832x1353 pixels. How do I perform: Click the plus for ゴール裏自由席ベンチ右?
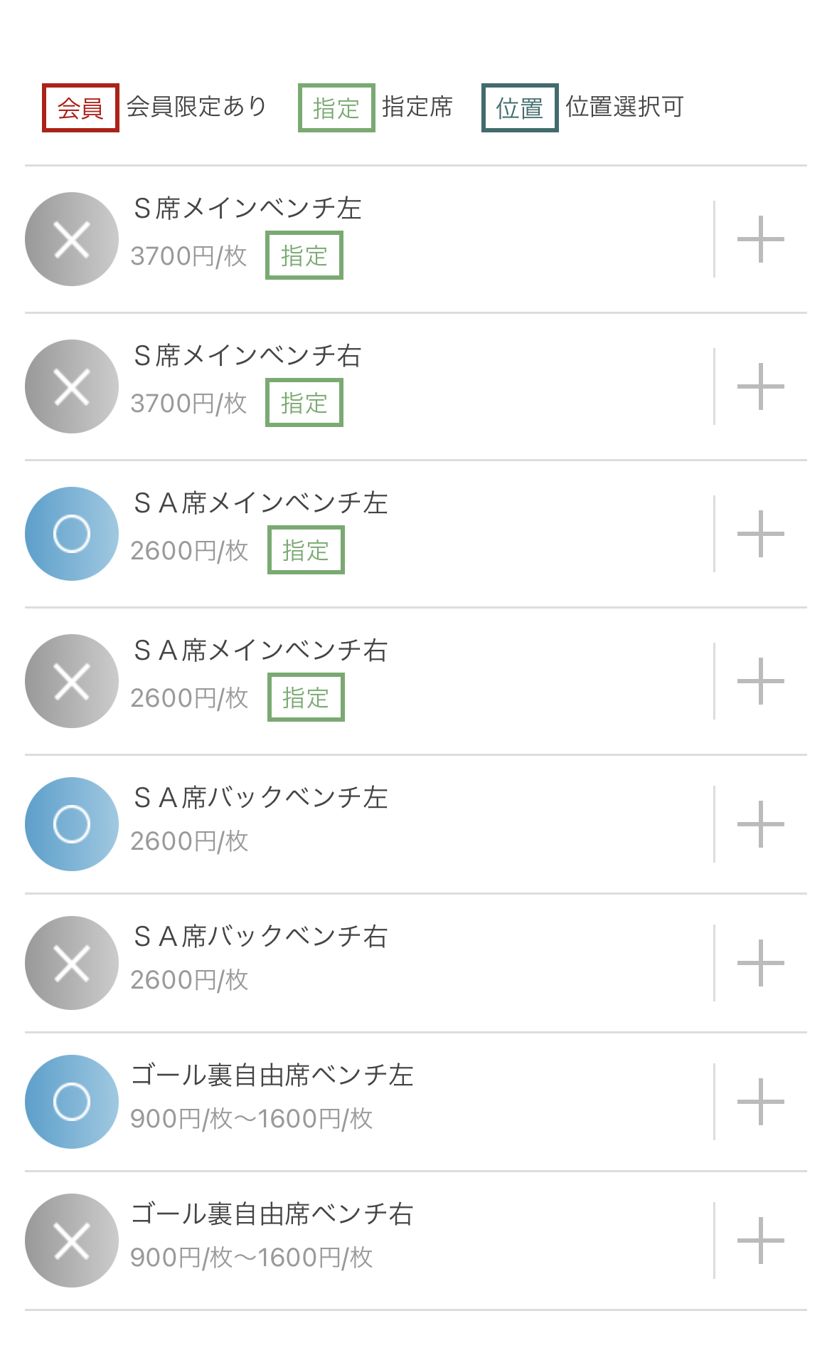point(760,1241)
